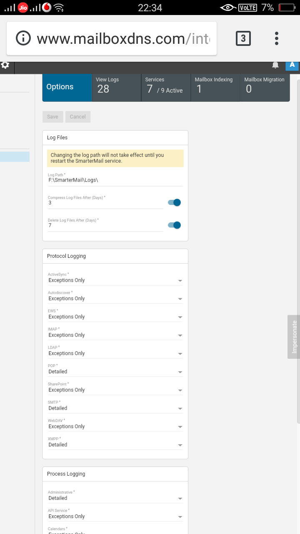Image resolution: width=300 pixels, height=534 pixels.
Task: Click the Save button
Action: pyautogui.click(x=53, y=117)
